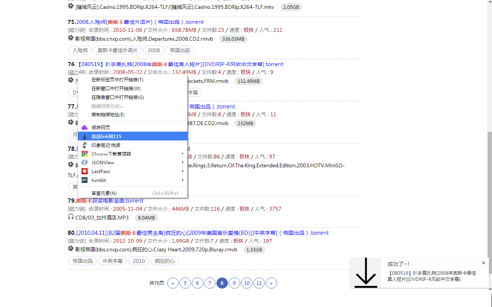Expand the Chrono下载管理器 submenu arrow
This screenshot has width=492, height=307.
[x=183, y=153]
